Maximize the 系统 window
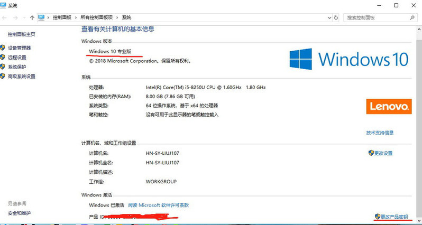This screenshot has width=422, height=225. pos(396,5)
